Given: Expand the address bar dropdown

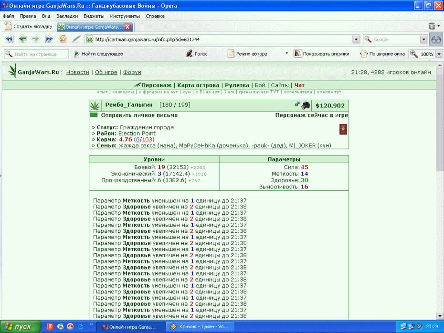Looking at the screenshot, I should click(356, 39).
